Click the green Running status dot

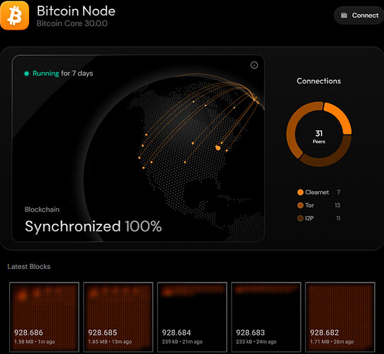(26, 74)
